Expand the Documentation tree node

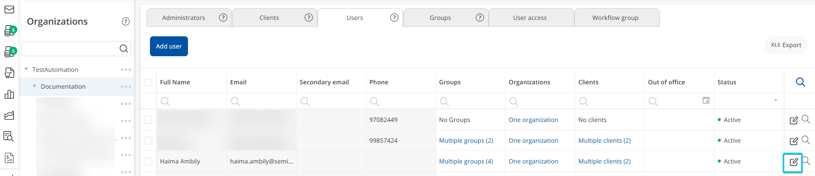(x=35, y=86)
